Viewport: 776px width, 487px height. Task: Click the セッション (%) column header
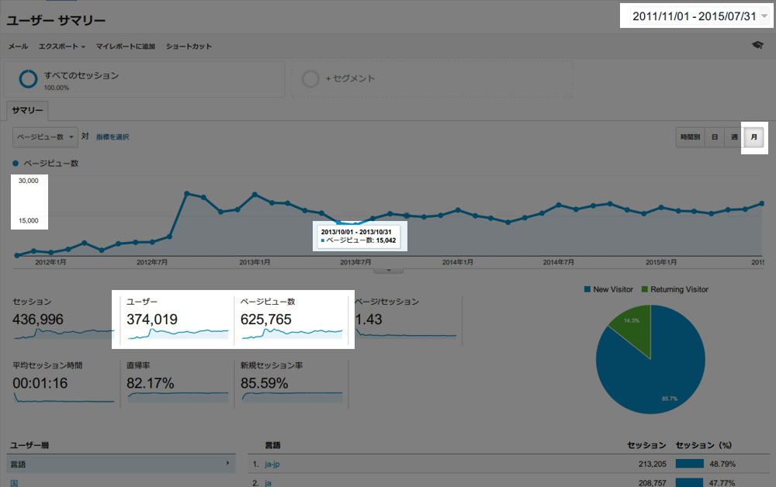tap(703, 445)
